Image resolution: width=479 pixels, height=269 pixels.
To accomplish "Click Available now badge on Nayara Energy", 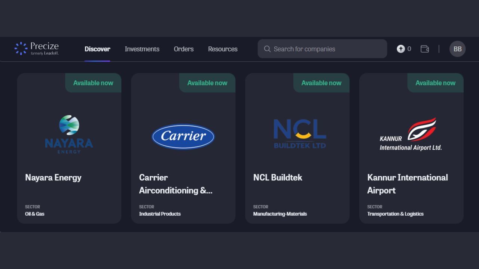I will pos(93,83).
